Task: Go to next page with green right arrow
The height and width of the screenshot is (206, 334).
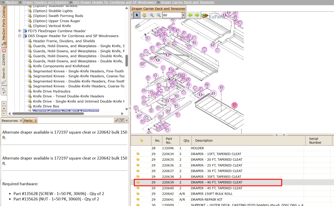Action: 197,15
